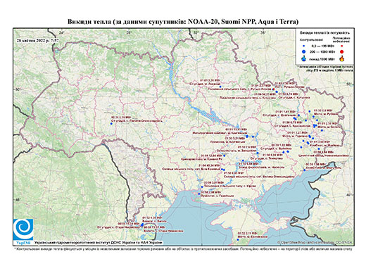366x259 pixels.
Task: Click the orange flame icon in legend
Action: pos(342,58)
